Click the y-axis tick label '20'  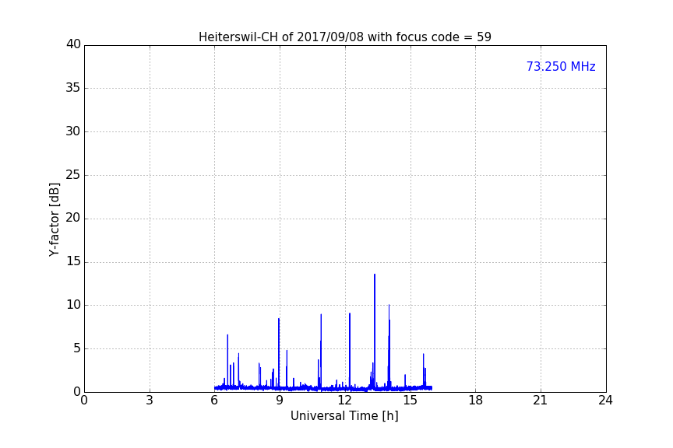click(73, 219)
